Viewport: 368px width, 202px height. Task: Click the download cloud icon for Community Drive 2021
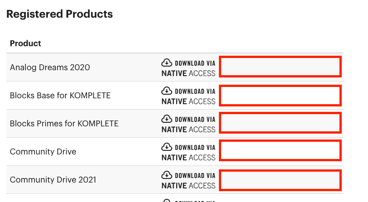coord(167,175)
